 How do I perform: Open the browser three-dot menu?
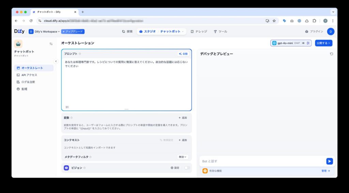tap(333, 21)
